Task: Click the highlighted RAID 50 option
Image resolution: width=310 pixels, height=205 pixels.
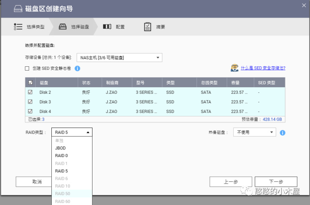Action: coord(72,193)
